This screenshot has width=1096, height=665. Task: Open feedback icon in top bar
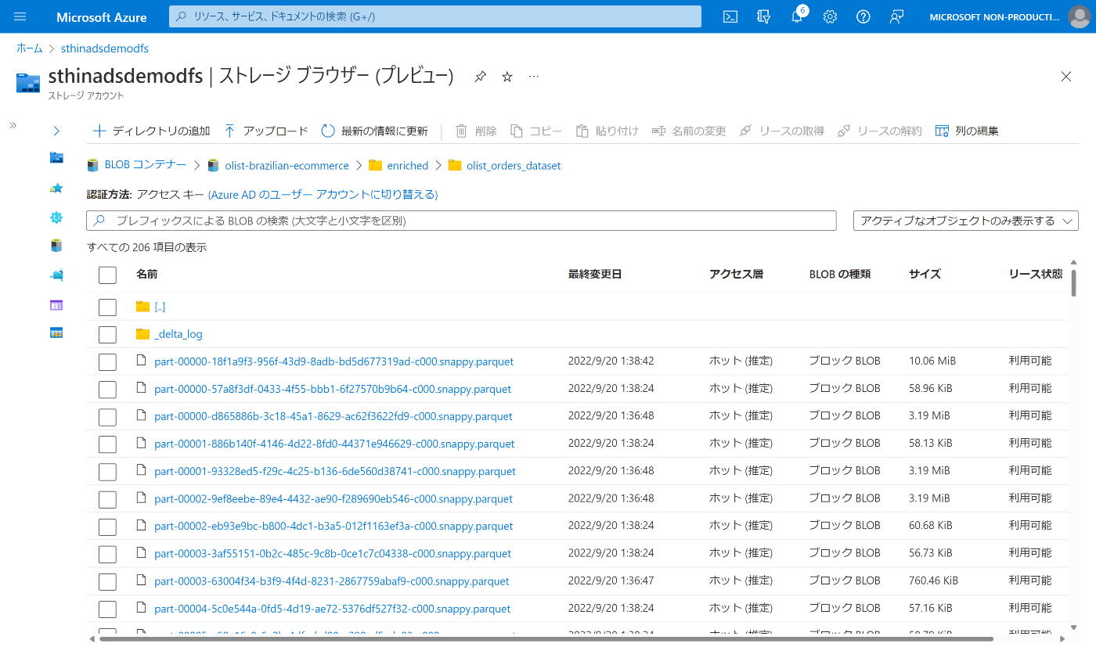click(897, 16)
